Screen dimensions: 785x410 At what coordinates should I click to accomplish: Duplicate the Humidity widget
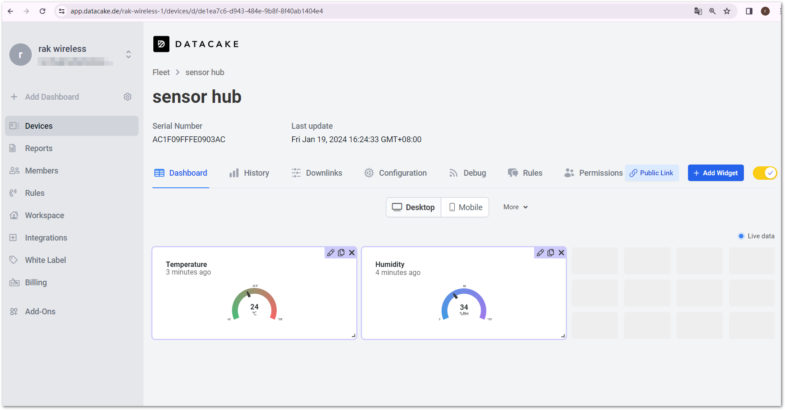tap(551, 253)
